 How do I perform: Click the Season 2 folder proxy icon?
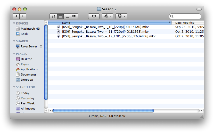[x=99, y=9]
